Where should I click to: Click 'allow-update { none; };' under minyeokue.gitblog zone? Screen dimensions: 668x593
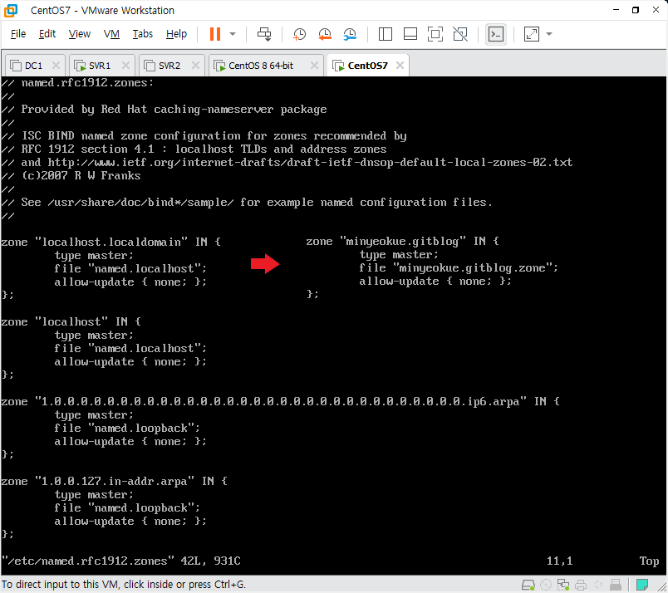(435, 282)
